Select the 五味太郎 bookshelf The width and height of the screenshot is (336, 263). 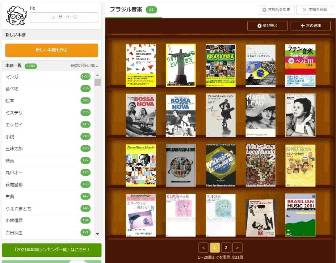point(48,149)
